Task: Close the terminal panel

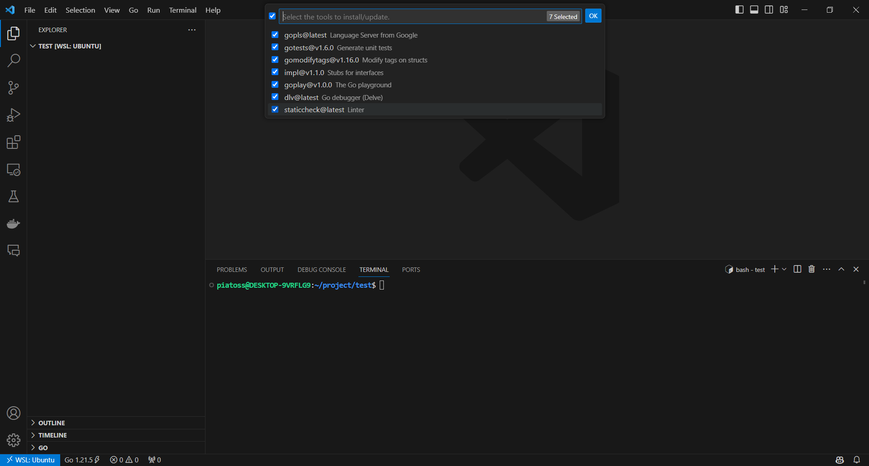Action: pyautogui.click(x=856, y=269)
